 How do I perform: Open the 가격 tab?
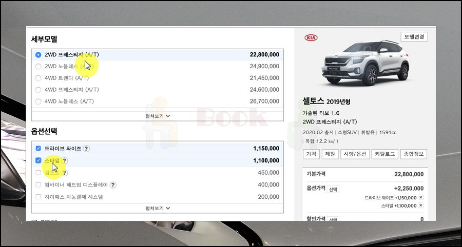coord(311,154)
